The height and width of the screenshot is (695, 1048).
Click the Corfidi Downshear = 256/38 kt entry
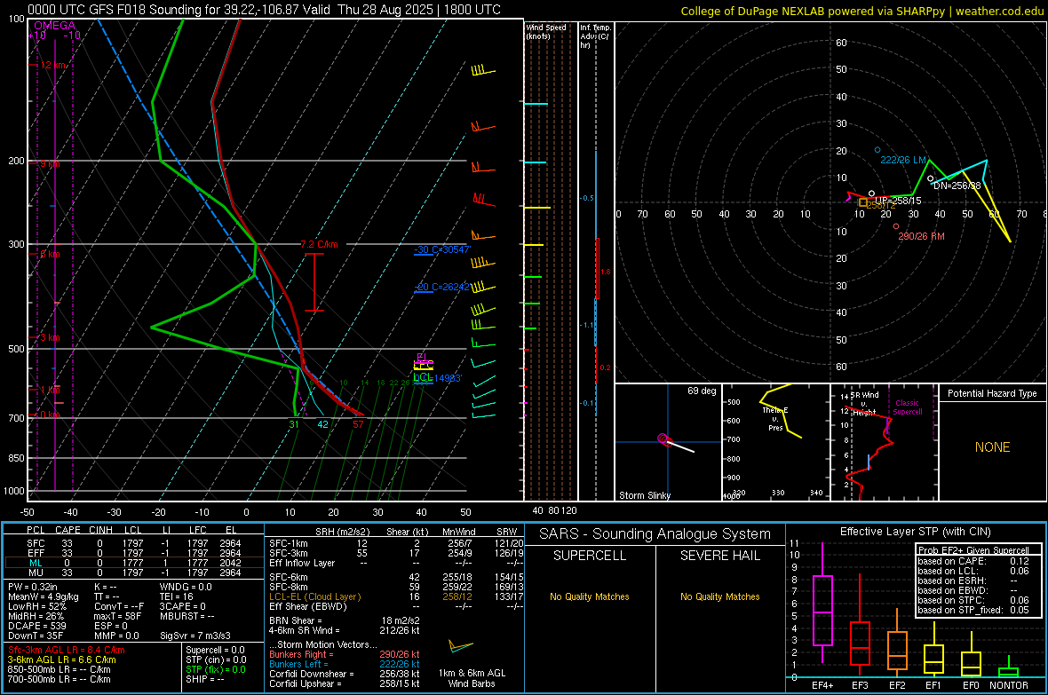coord(345,674)
